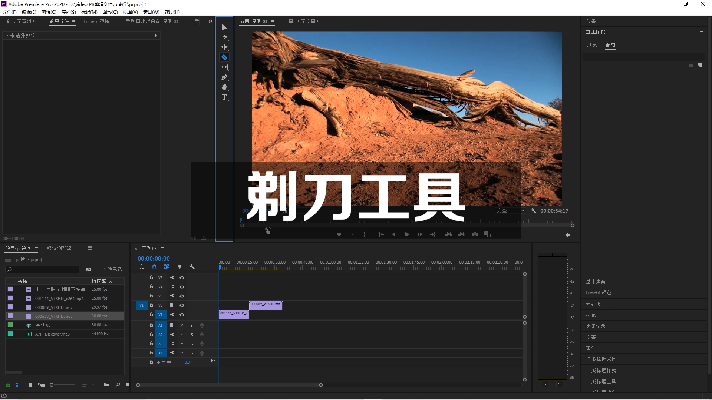Click the Play button in program monitor
Image resolution: width=712 pixels, height=400 pixels.
407,234
